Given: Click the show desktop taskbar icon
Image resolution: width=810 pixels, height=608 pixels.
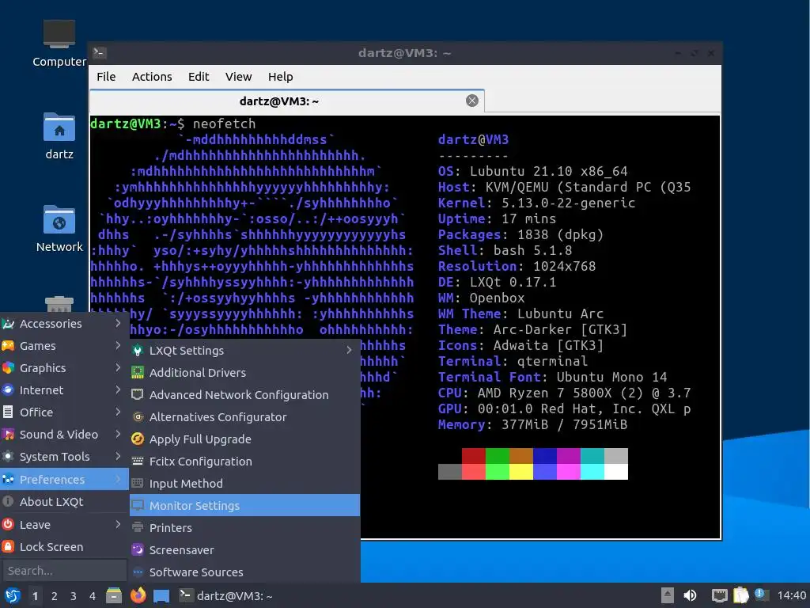Looking at the screenshot, I should (161, 596).
